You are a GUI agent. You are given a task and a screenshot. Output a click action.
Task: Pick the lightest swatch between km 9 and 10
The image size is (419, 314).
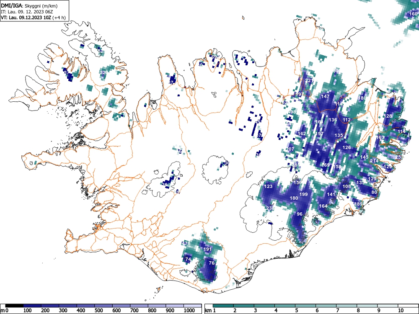coord(388,306)
